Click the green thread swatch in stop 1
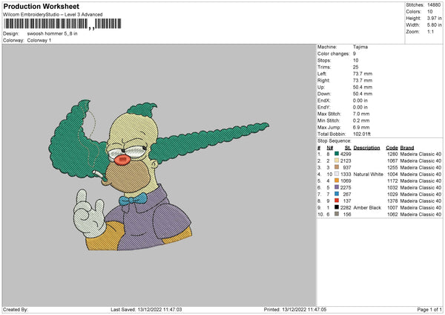The width and height of the screenshot is (445, 315). point(337,154)
